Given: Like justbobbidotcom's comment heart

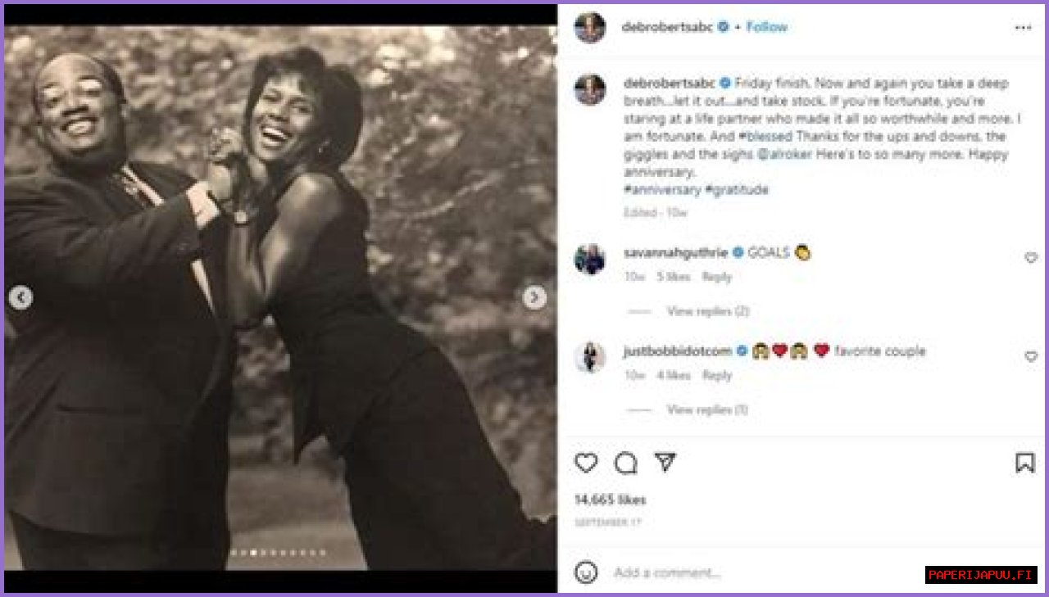Looking at the screenshot, I should [1031, 356].
